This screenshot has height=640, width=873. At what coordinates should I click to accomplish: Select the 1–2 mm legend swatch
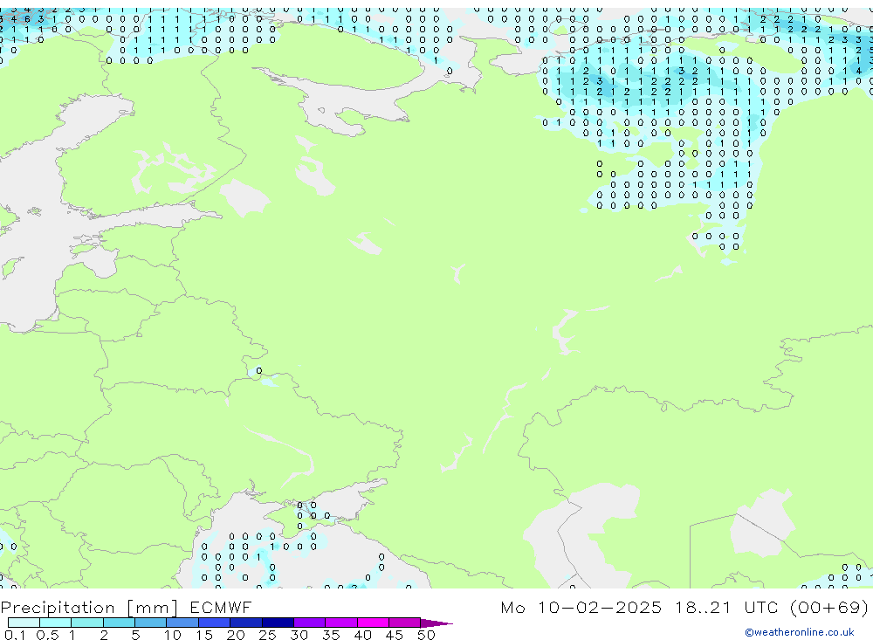(x=86, y=623)
